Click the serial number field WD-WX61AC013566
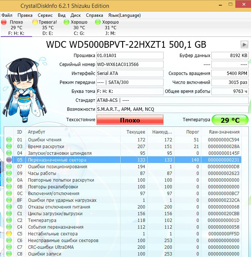The height and width of the screenshot is (257, 251). click(130, 65)
